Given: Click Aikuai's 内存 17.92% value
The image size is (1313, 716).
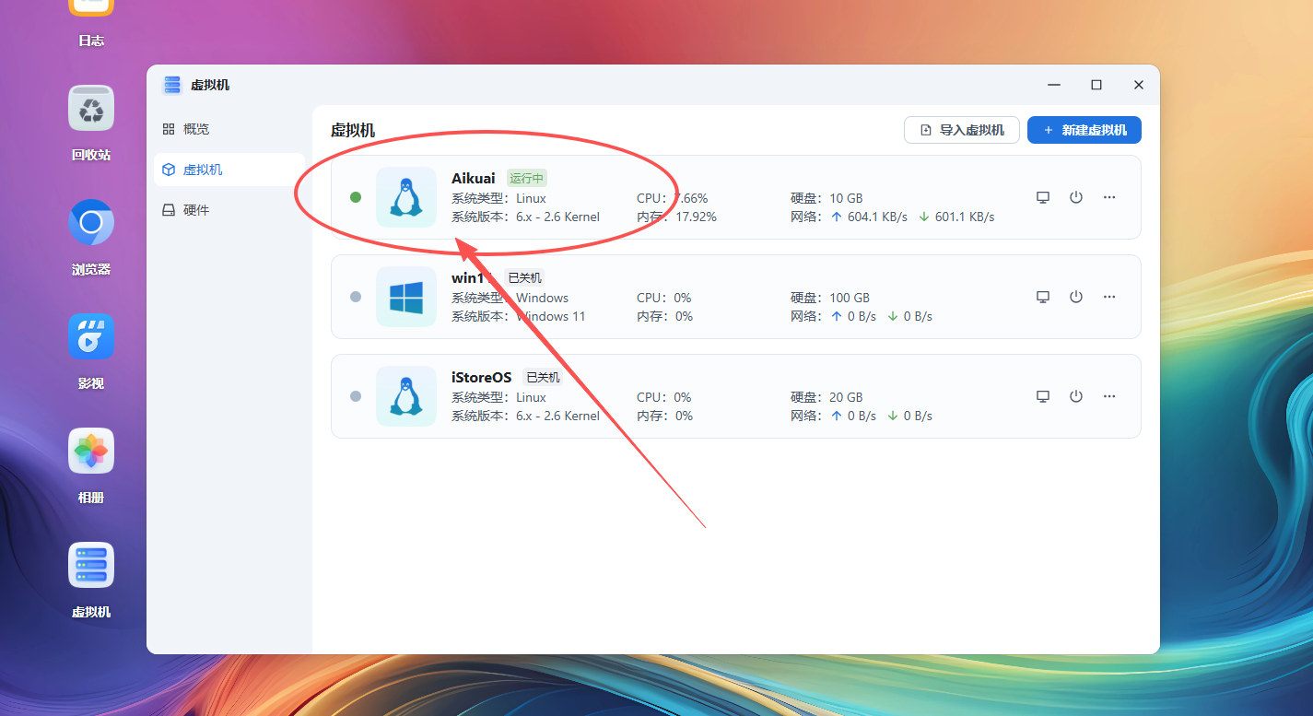Looking at the screenshot, I should 696,217.
